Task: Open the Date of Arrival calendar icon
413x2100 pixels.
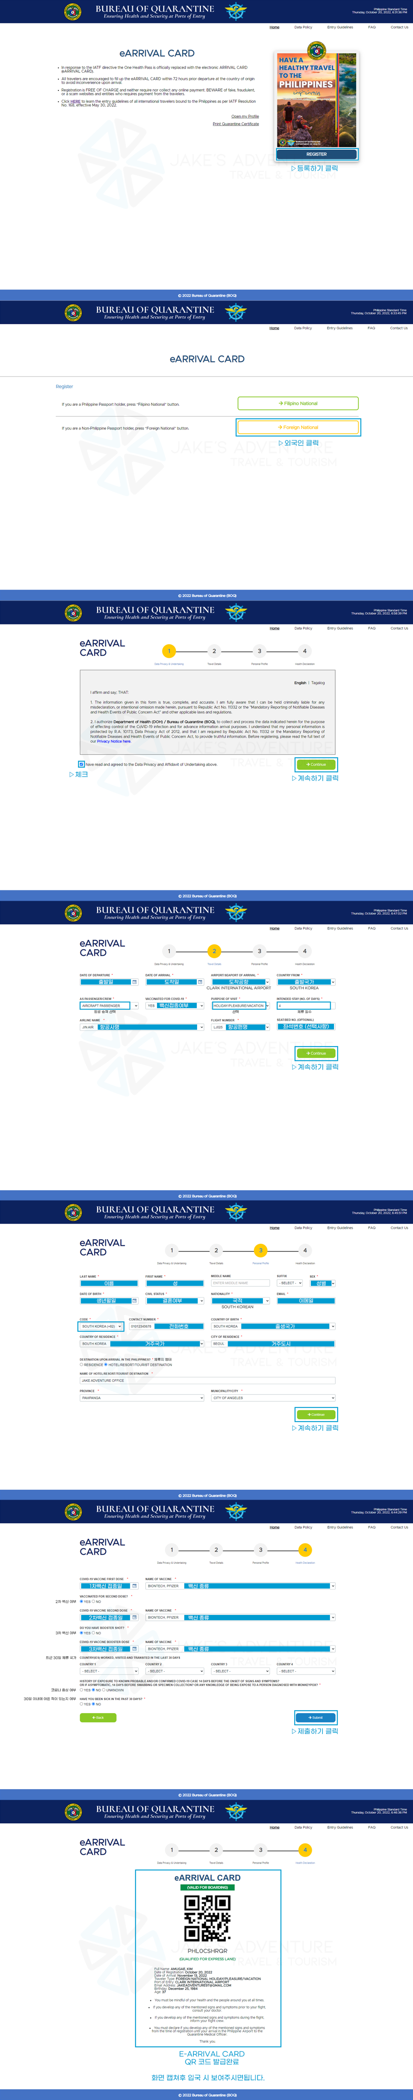Action: coord(200,981)
